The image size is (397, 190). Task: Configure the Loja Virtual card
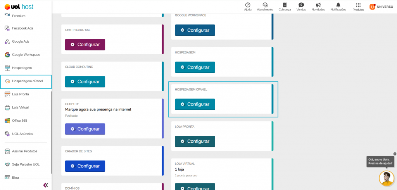[x=195, y=187]
